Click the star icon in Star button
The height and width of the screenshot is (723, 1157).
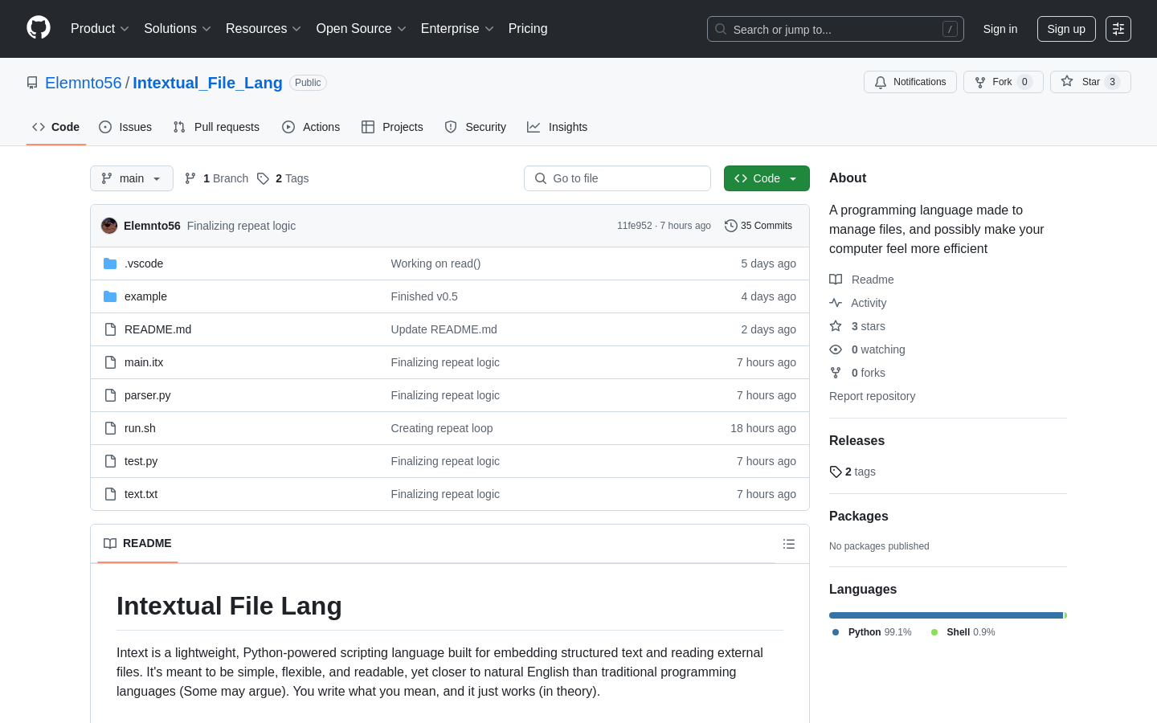coord(1067,81)
